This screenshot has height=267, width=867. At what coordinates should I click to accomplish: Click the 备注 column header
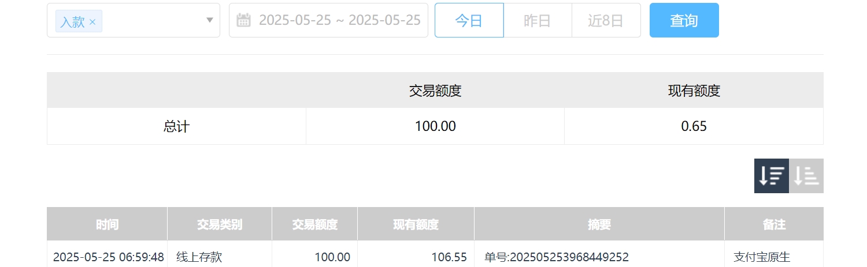click(x=773, y=224)
